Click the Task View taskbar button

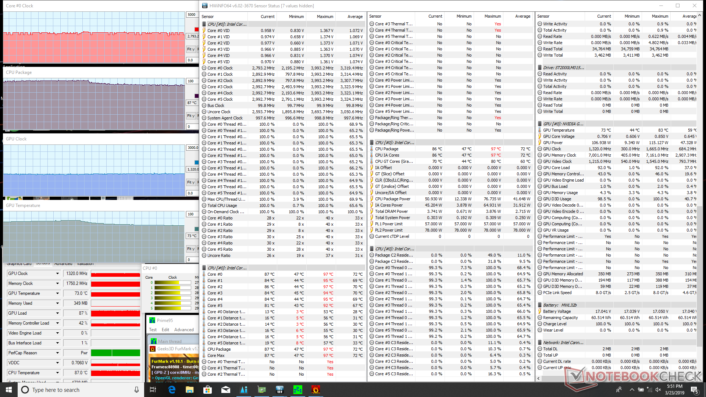pos(153,390)
